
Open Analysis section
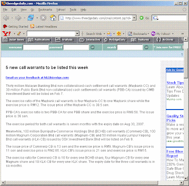(64, 40)
